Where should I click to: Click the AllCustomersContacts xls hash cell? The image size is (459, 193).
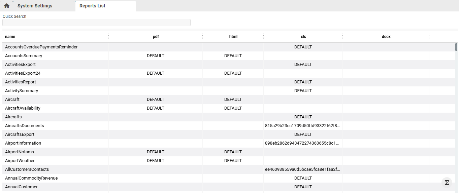[302, 169]
